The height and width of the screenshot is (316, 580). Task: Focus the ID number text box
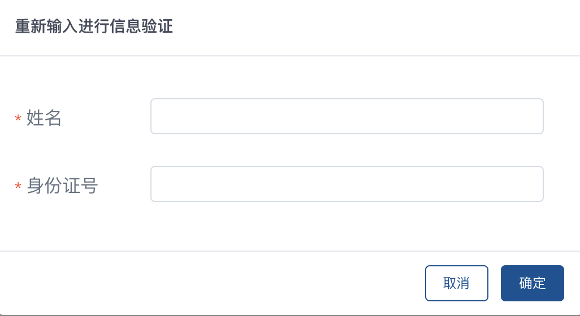coord(347,184)
